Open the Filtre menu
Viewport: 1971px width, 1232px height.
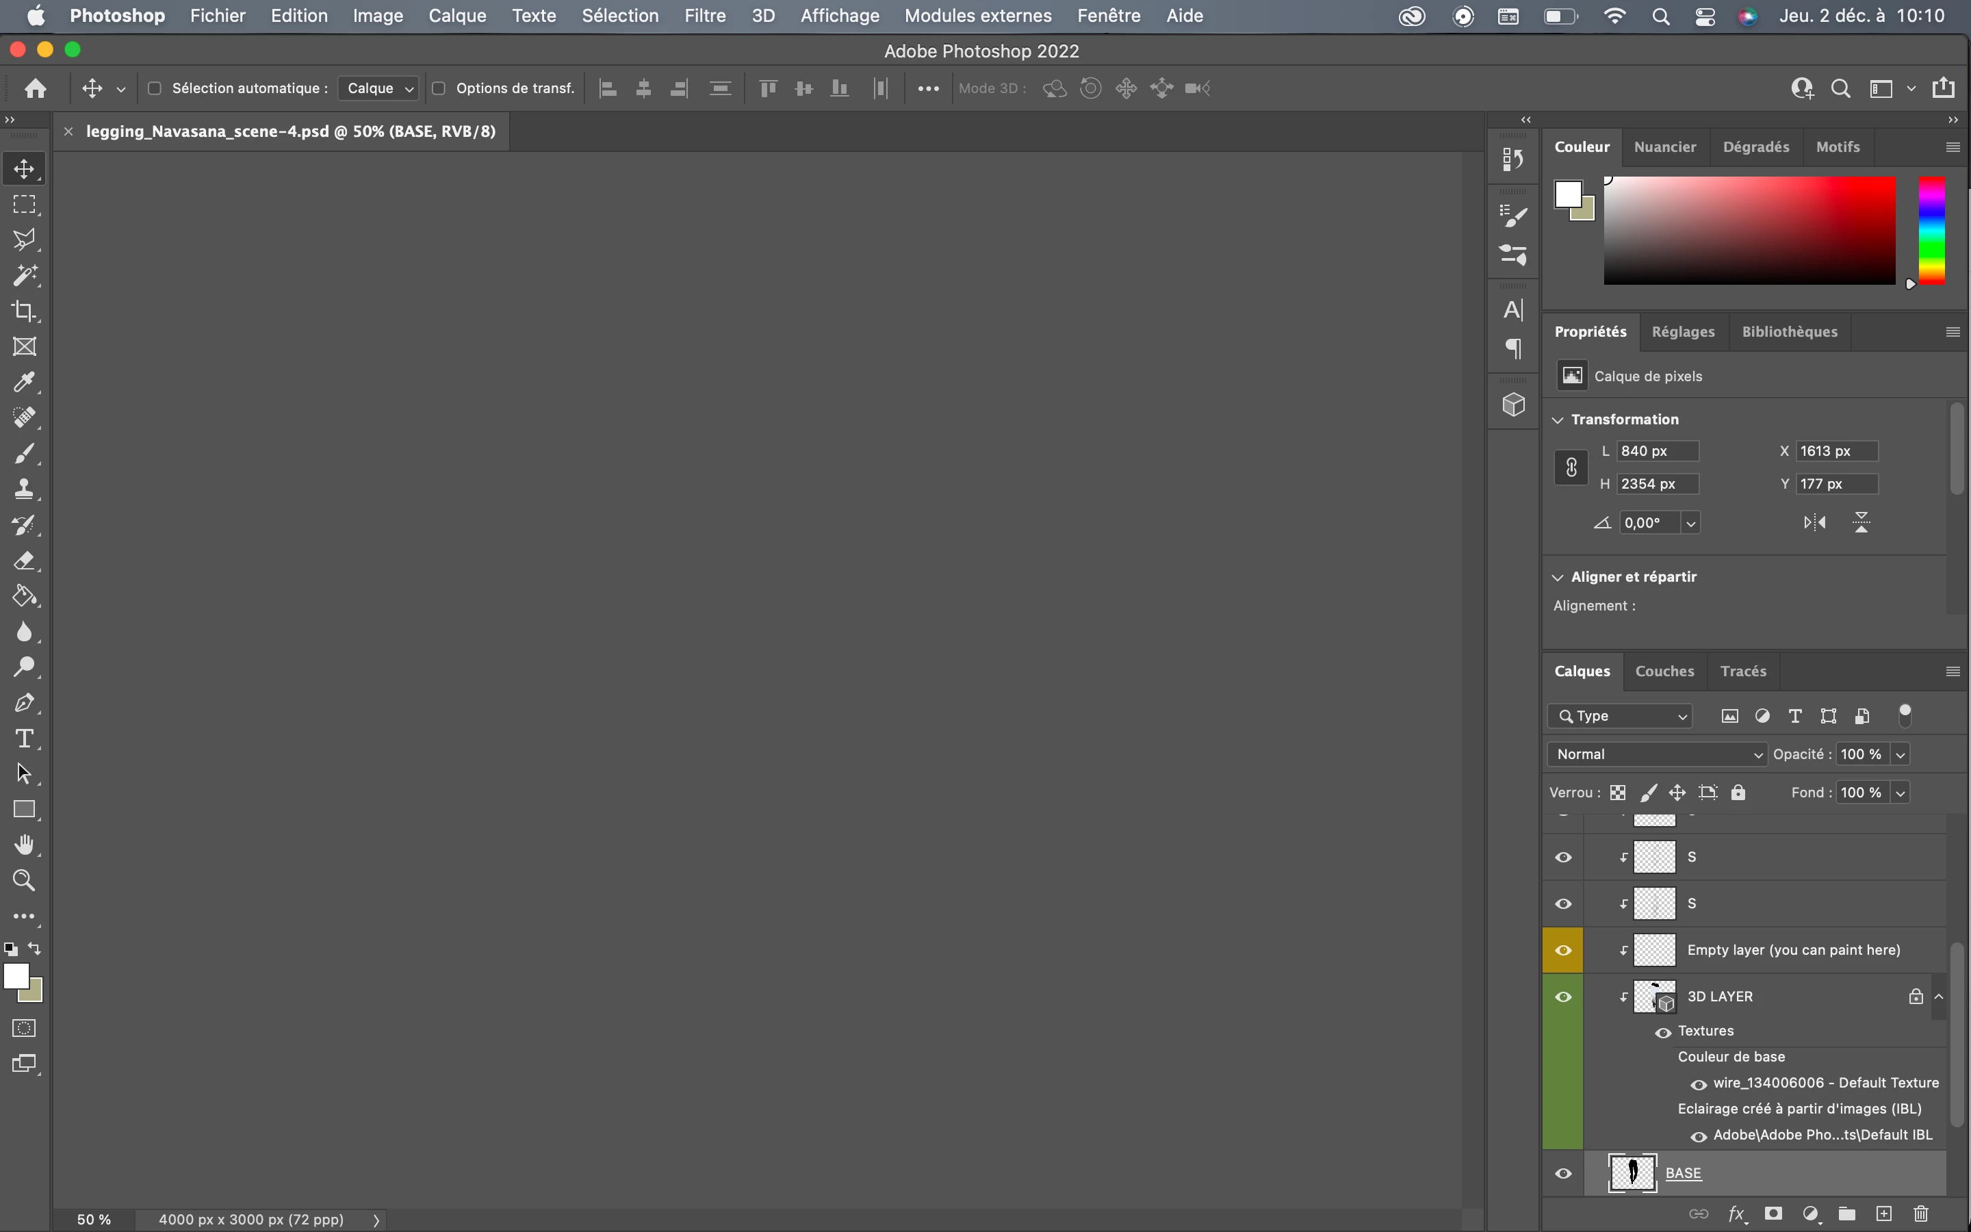(x=704, y=16)
